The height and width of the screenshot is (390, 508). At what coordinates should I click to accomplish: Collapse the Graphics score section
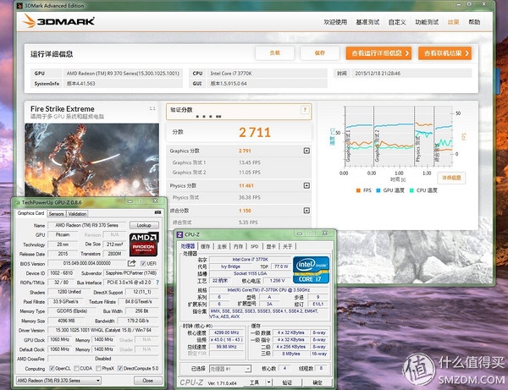click(x=306, y=151)
